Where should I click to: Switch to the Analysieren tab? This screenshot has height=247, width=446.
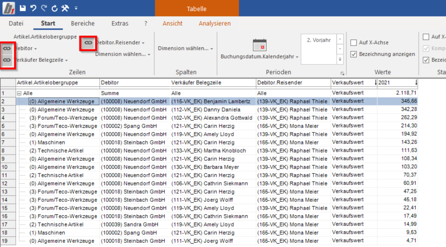click(x=215, y=23)
